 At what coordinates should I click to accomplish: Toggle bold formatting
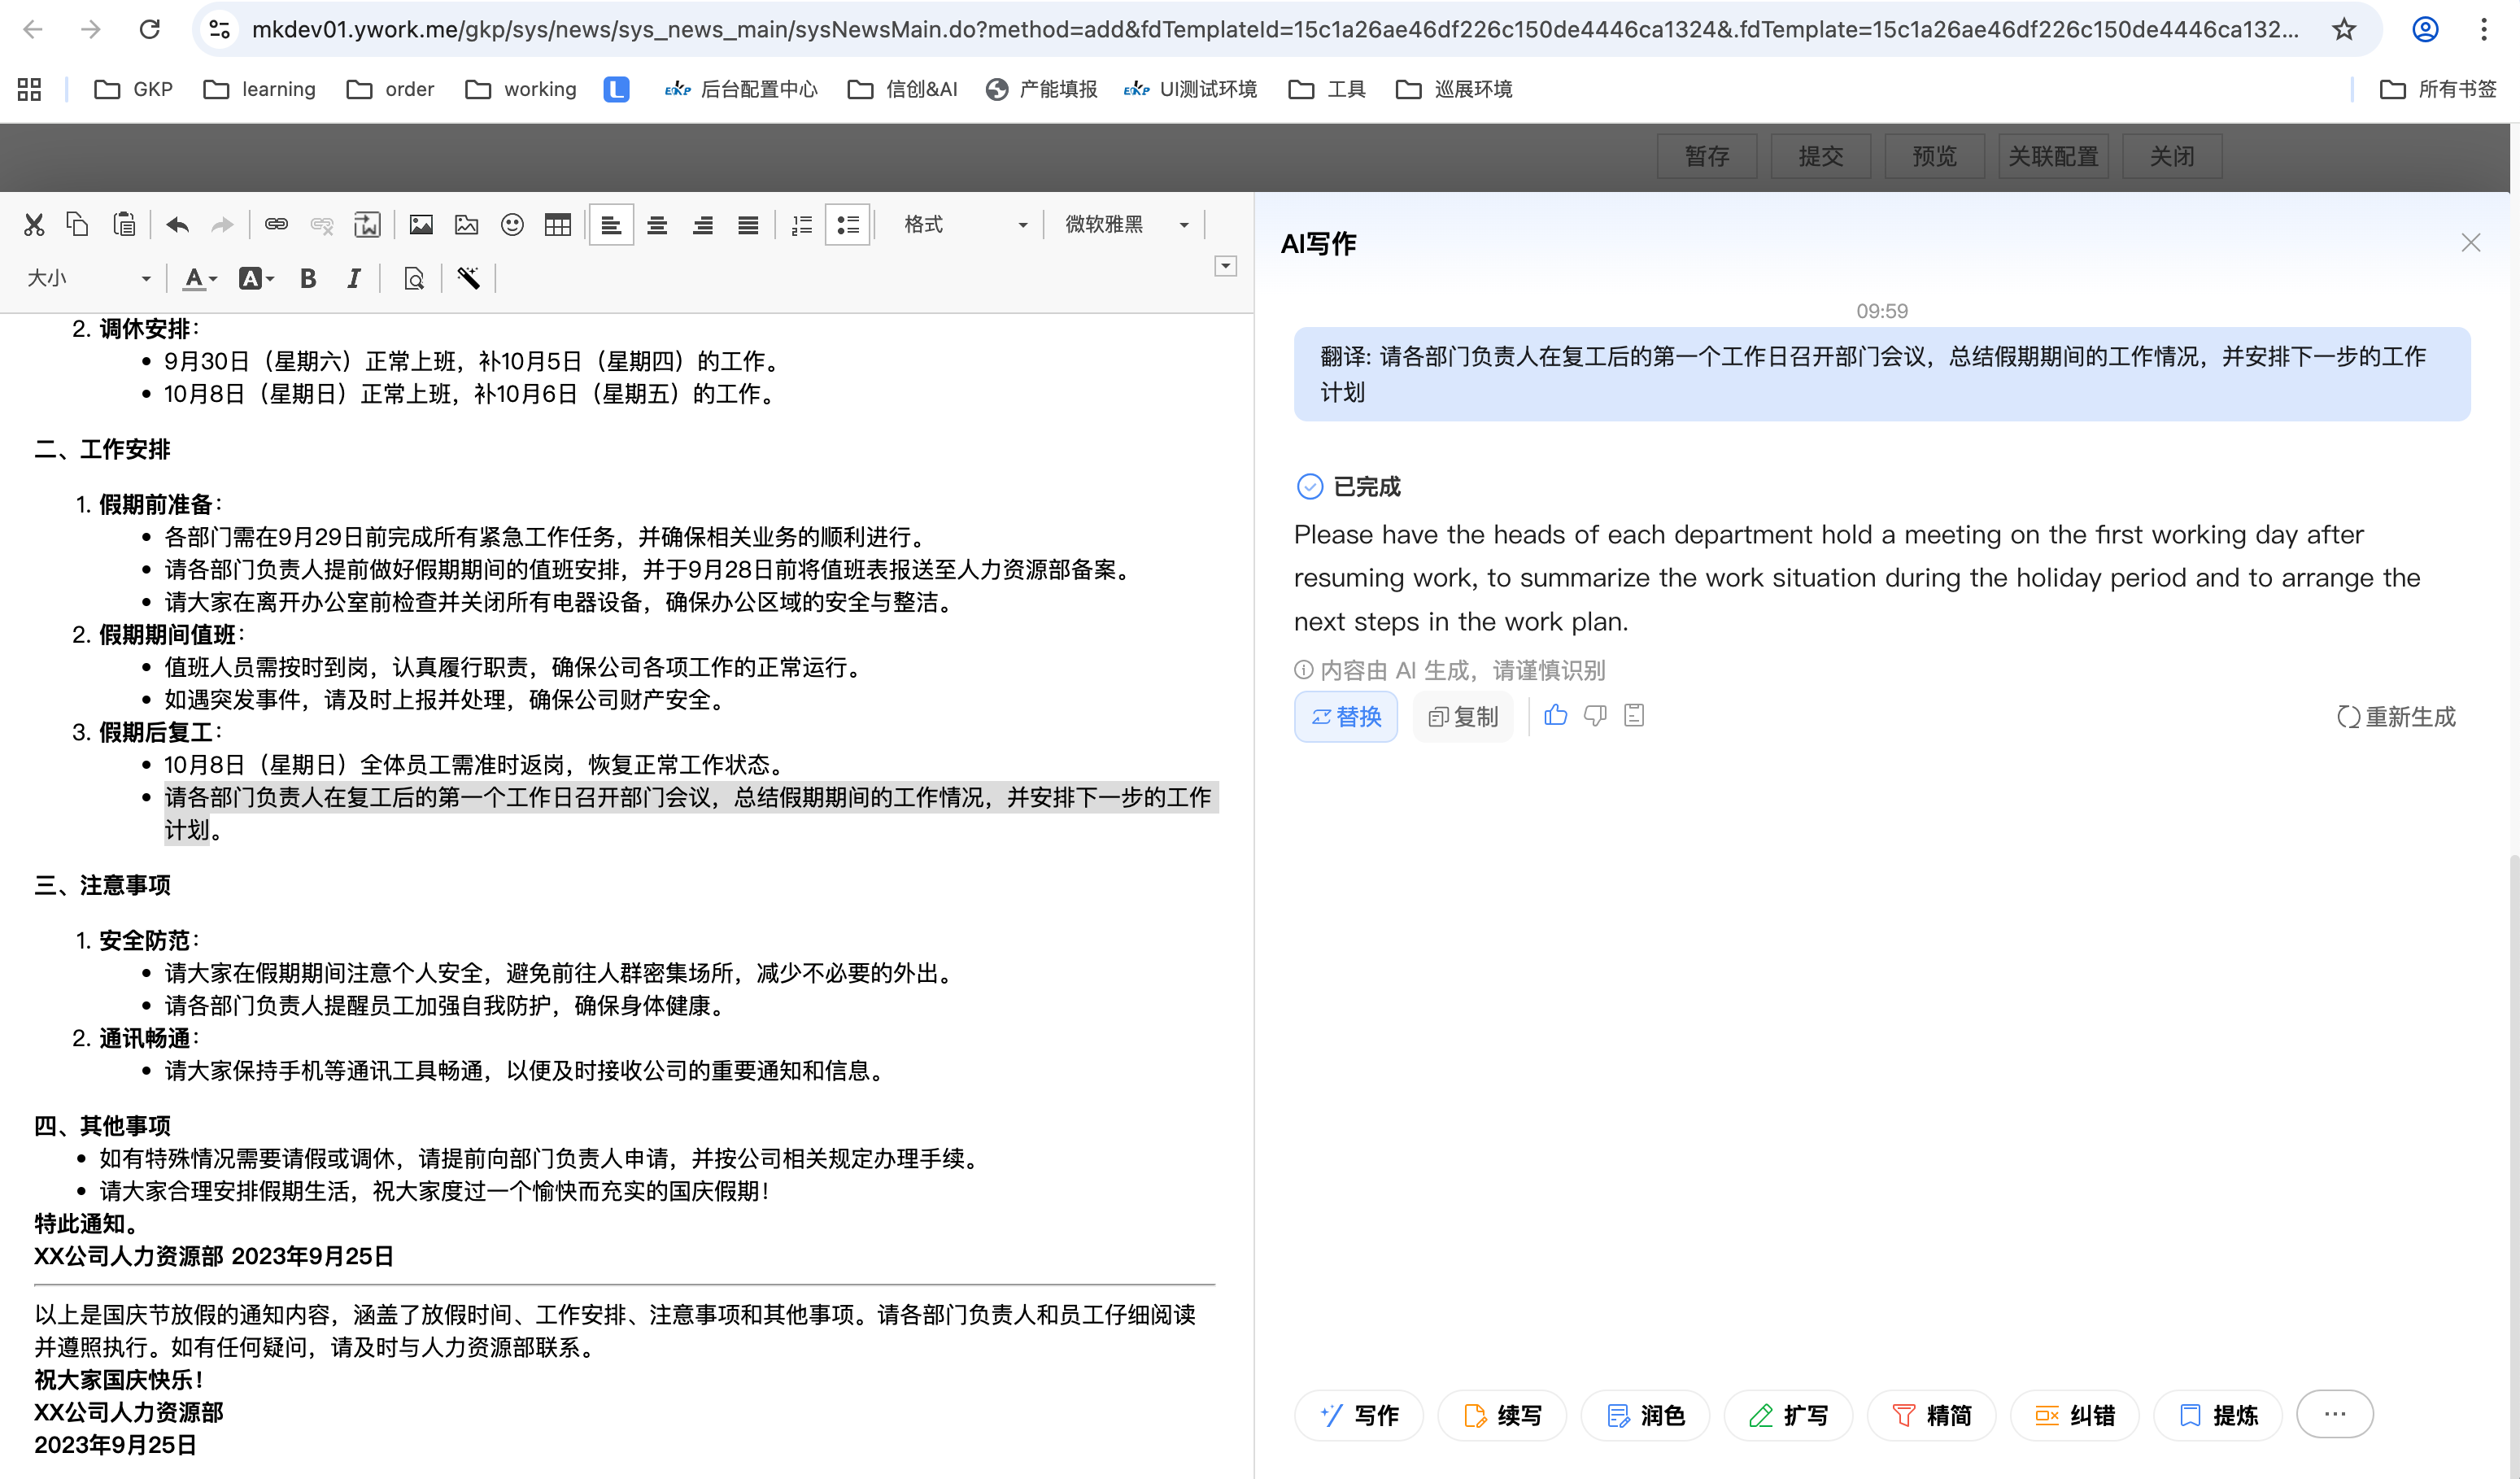coord(308,279)
